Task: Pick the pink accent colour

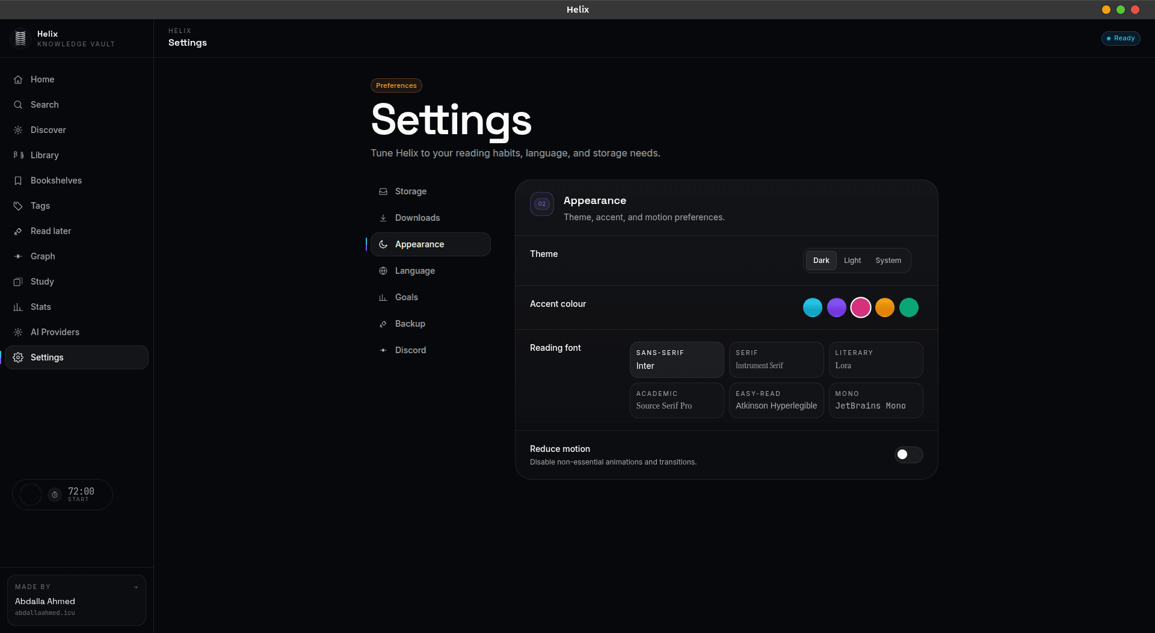Action: click(x=861, y=307)
